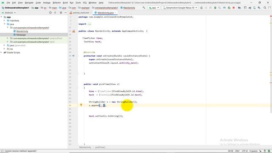Open the Navigate menu
The width and height of the screenshot is (272, 153).
point(29,3)
